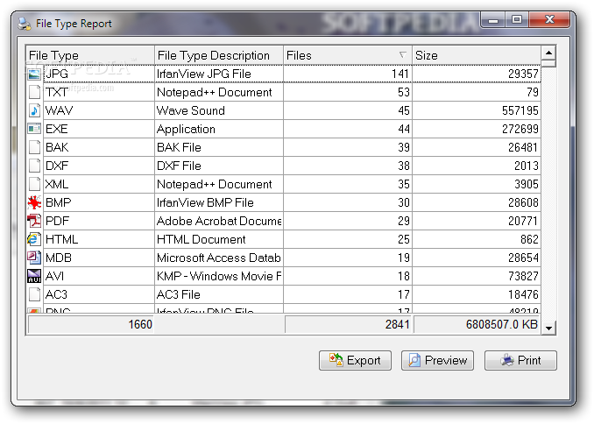Click the Print button
The image size is (594, 424).
520,360
